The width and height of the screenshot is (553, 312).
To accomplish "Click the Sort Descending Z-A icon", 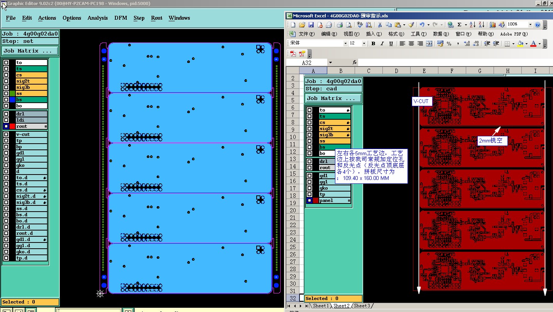I will click(481, 25).
